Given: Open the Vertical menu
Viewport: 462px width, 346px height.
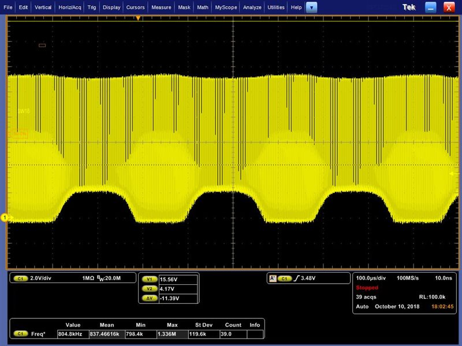Looking at the screenshot, I should tap(43, 7).
